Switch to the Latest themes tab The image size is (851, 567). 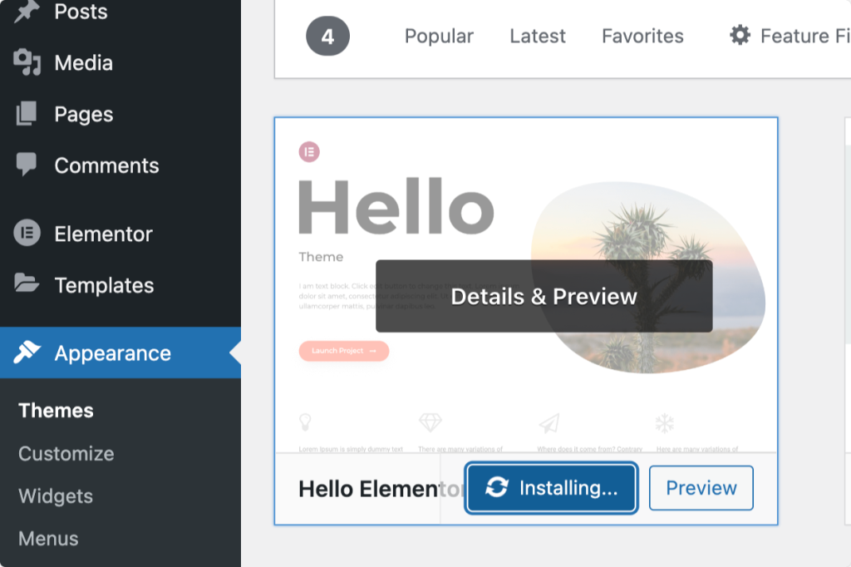point(538,36)
